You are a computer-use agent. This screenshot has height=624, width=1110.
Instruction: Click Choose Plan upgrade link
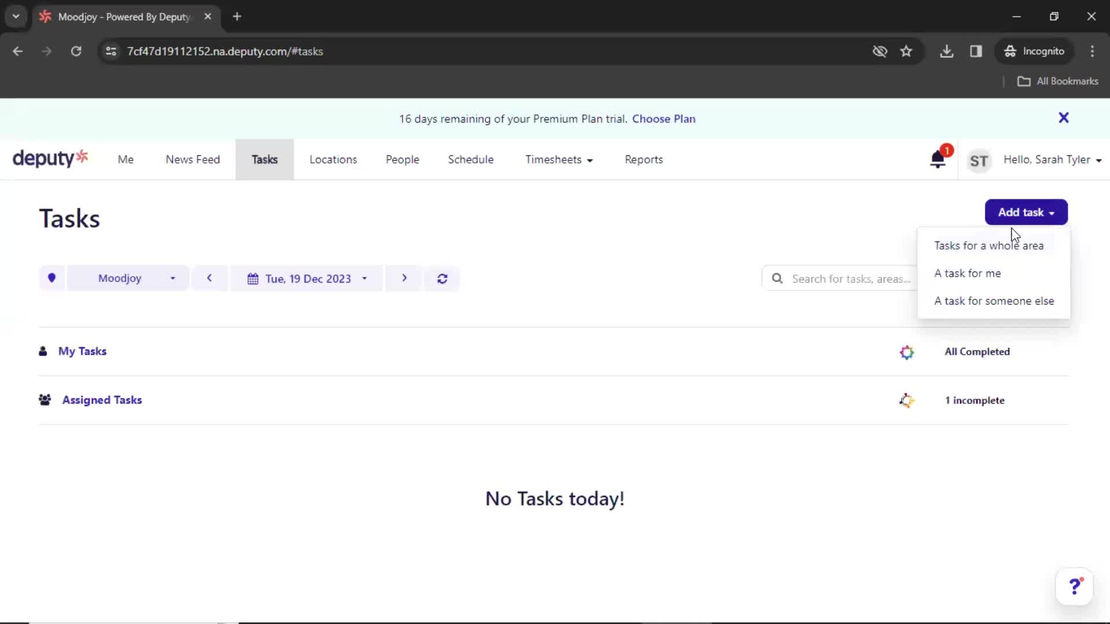663,118
